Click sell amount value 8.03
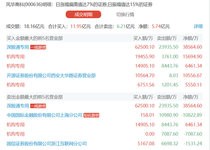 [174, 76]
